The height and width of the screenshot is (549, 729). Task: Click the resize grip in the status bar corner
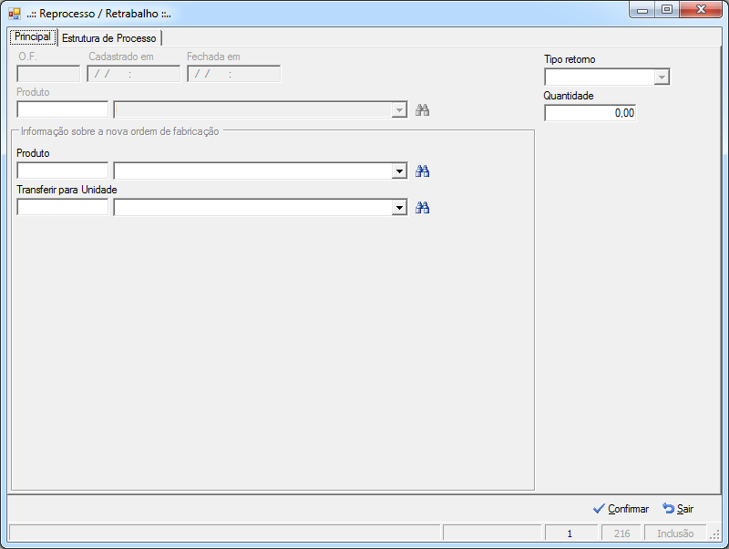[714, 534]
